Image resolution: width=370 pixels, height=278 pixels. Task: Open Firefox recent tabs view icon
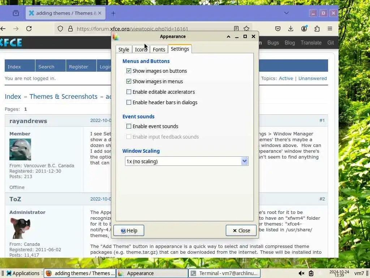click(16, 13)
